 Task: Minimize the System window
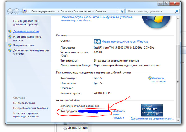[161, 3]
